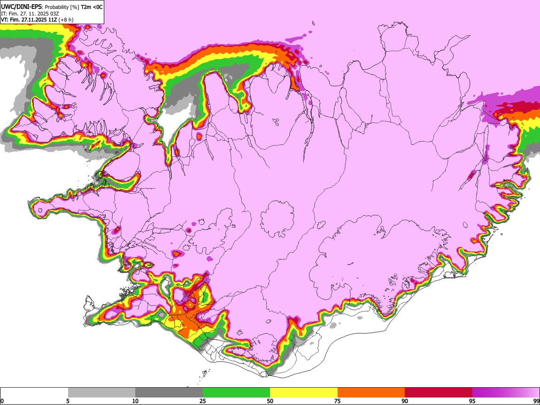
Task: Click the legend value 10
Action: click(x=135, y=401)
